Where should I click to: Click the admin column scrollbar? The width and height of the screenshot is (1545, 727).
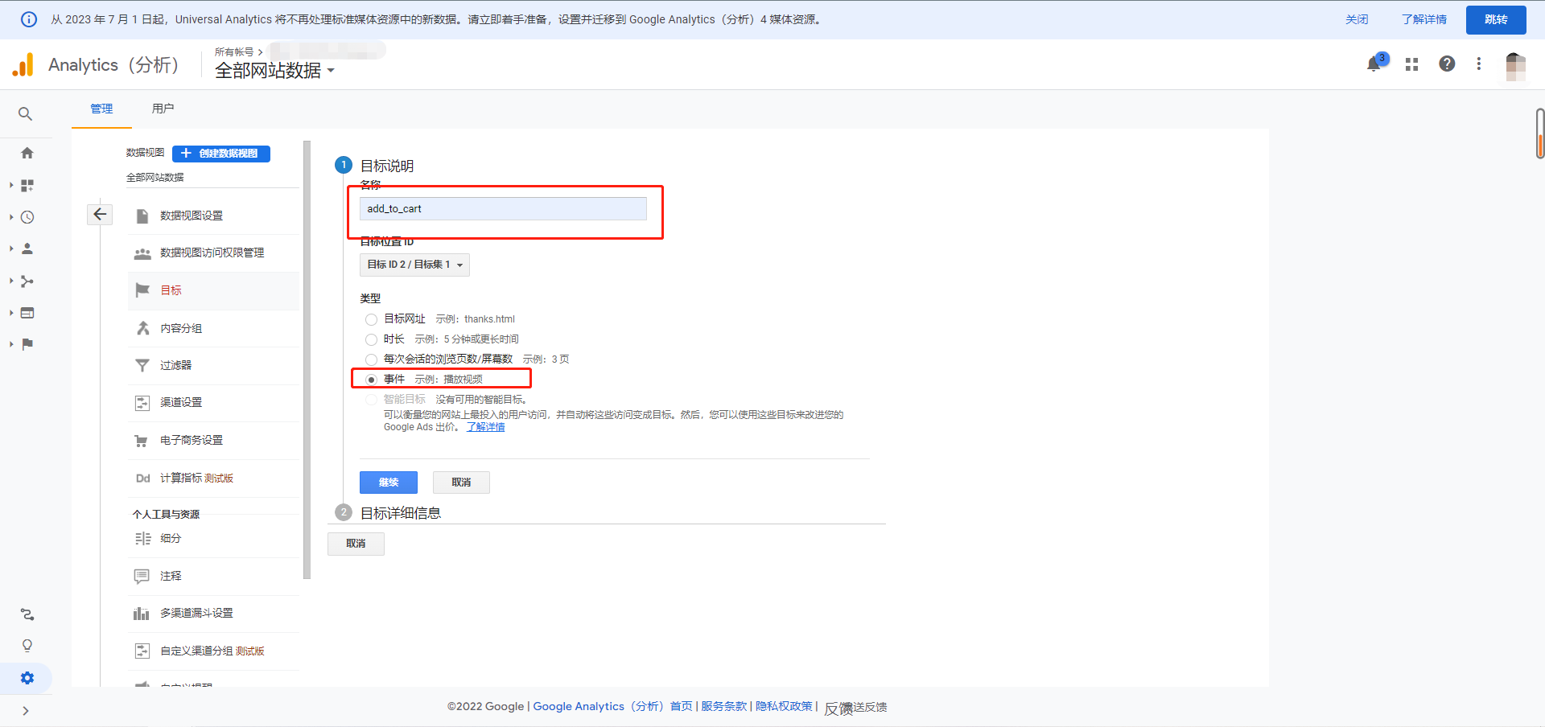307,359
